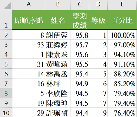Select name cell 李欣隆
Viewport: 137px width, 117px height.
[x=58, y=93]
